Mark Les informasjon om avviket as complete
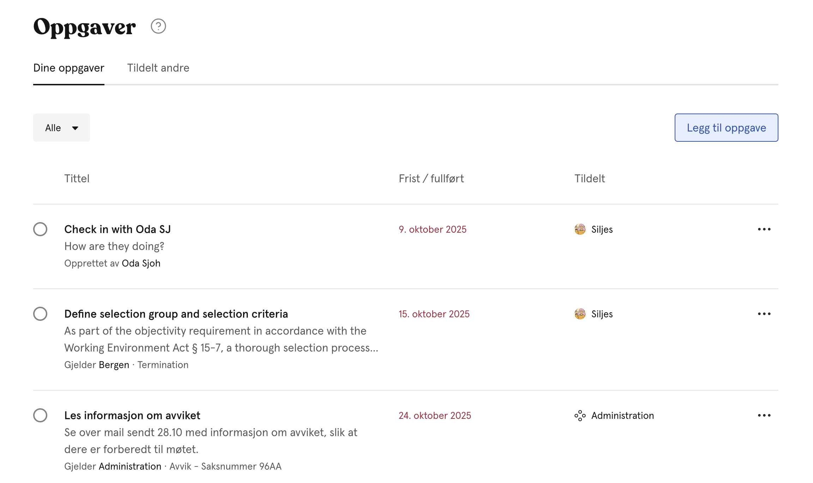 pyautogui.click(x=40, y=415)
